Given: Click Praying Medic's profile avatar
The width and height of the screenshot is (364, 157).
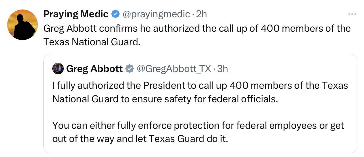Looking at the screenshot, I should tap(22, 25).
